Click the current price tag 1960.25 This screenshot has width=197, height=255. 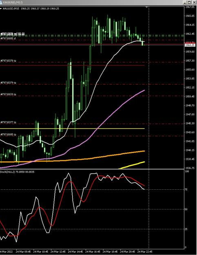tap(190, 45)
